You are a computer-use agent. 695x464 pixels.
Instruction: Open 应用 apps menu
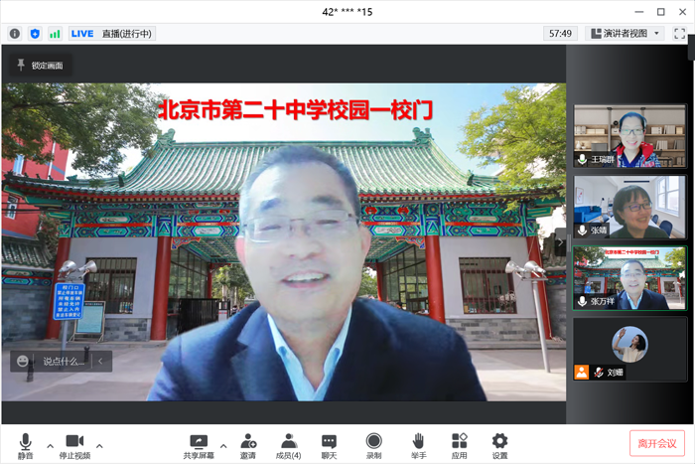pos(459,446)
